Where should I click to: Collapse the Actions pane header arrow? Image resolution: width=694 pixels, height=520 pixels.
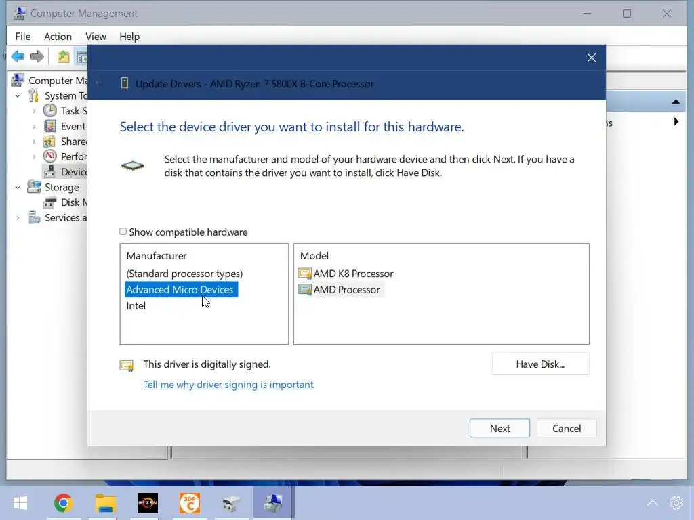click(x=676, y=102)
